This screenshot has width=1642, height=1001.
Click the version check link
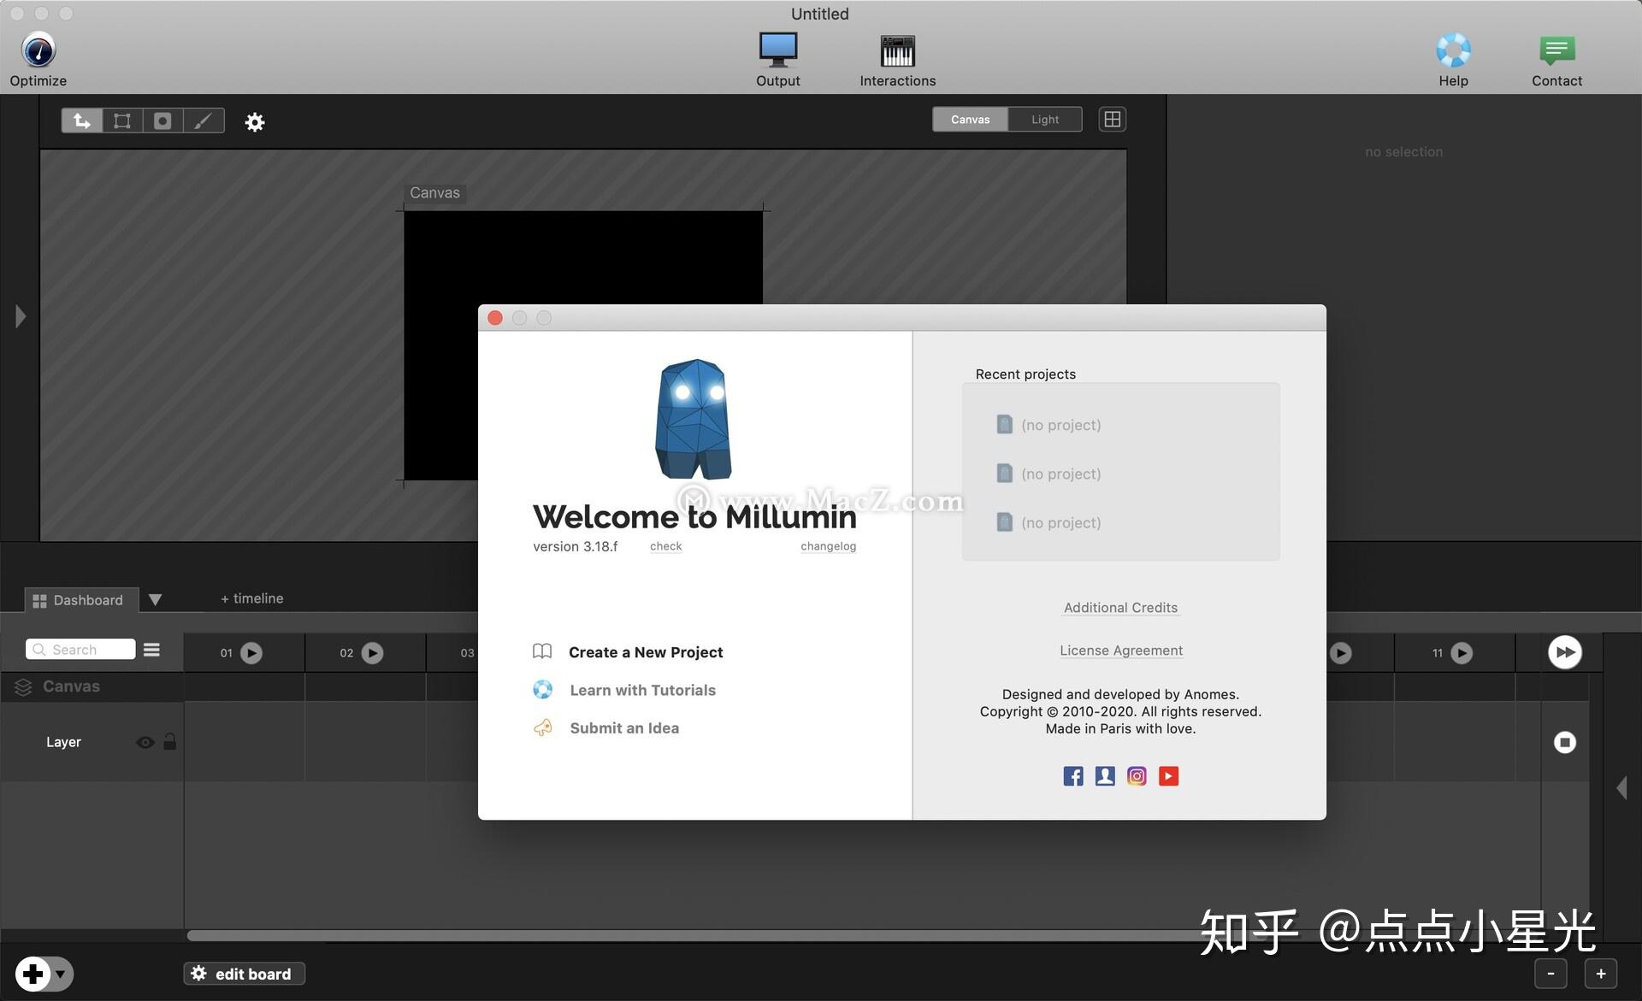point(665,546)
